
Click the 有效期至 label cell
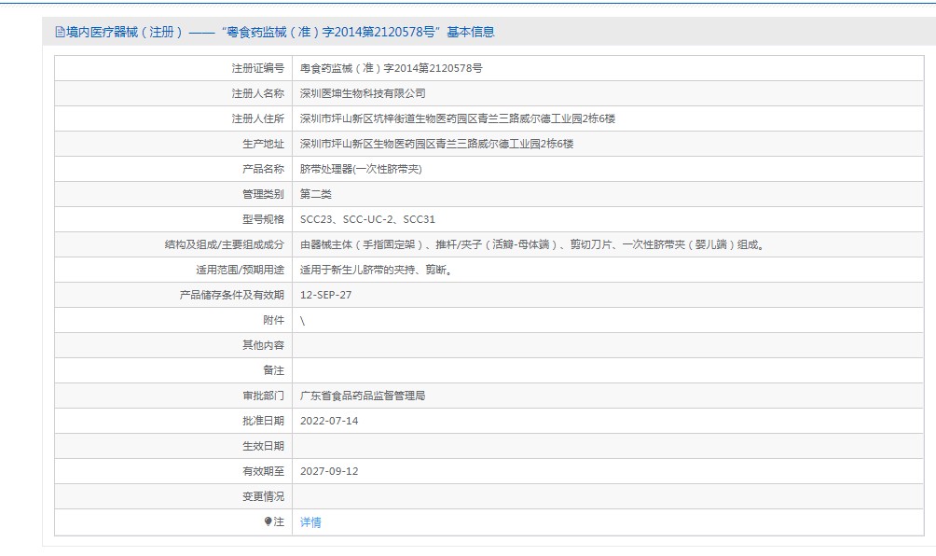[173, 471]
